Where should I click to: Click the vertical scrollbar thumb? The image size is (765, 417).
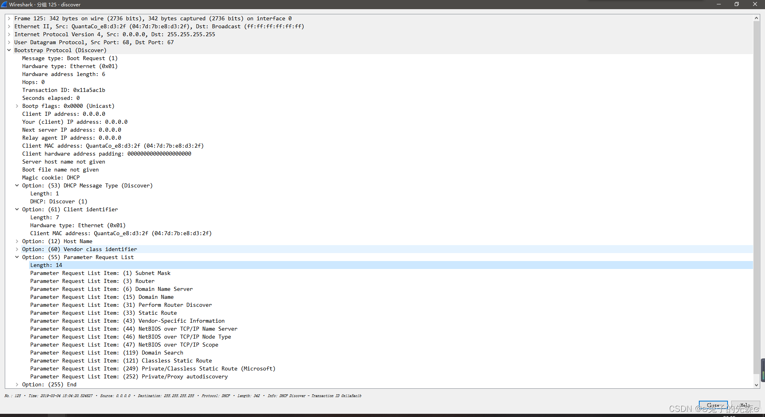(756, 197)
